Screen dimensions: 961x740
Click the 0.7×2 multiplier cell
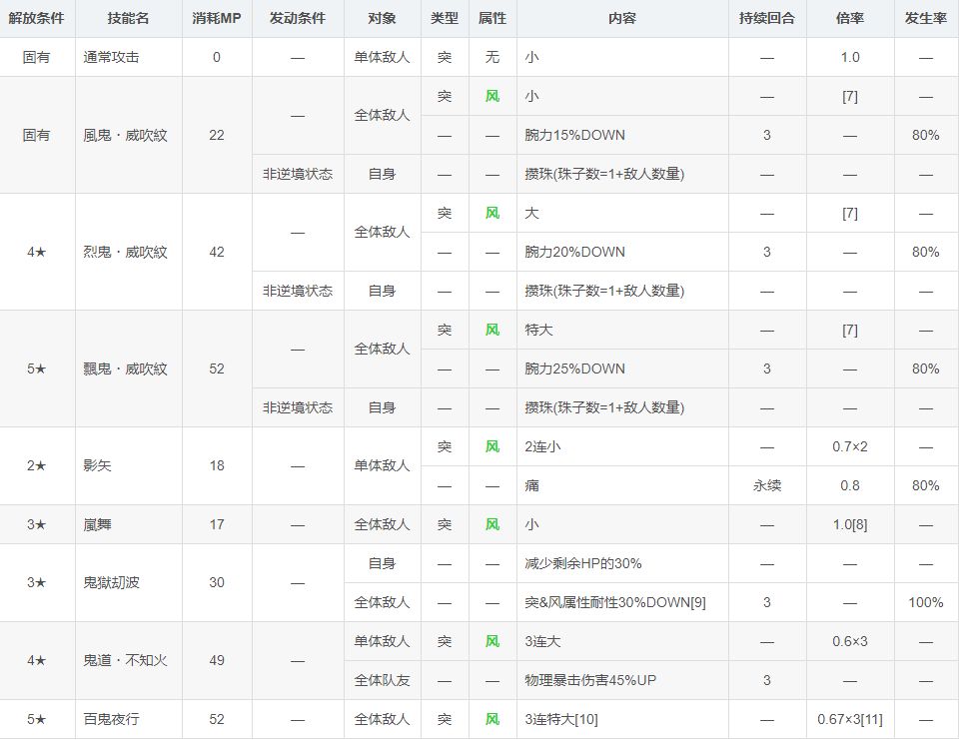coord(849,446)
